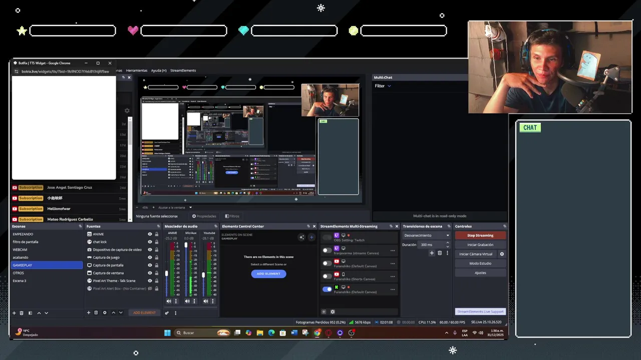
Task: Open options for Furanshiko Shorts Canvas
Action: pos(393,276)
